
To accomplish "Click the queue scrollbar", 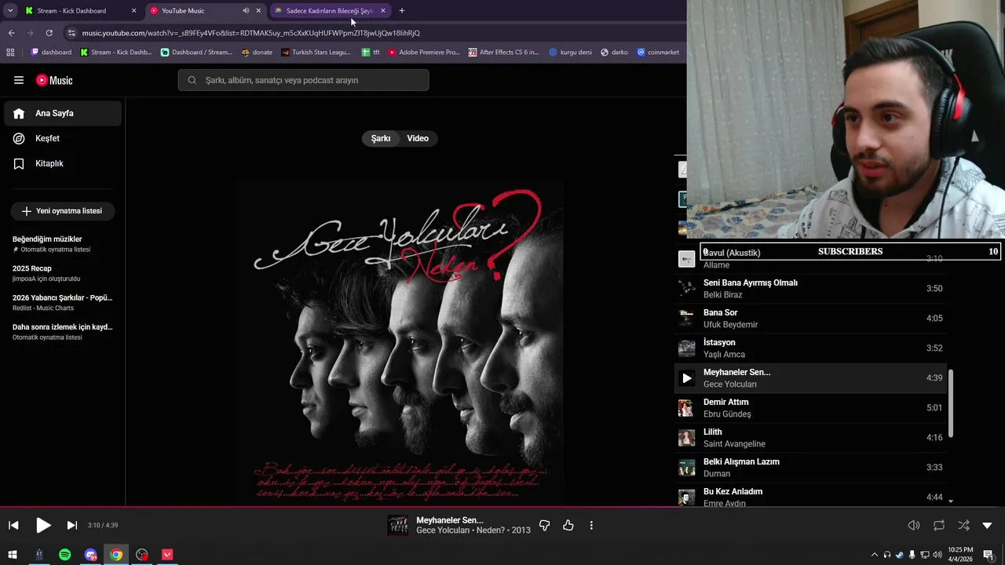I will coord(951,403).
